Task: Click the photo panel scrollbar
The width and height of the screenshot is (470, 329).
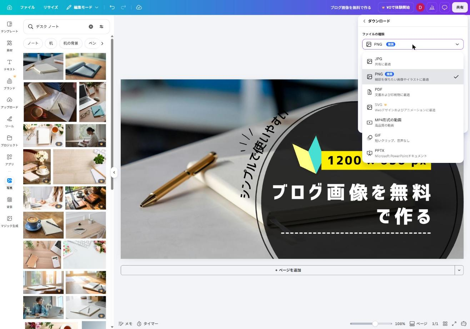Action: coord(112,114)
